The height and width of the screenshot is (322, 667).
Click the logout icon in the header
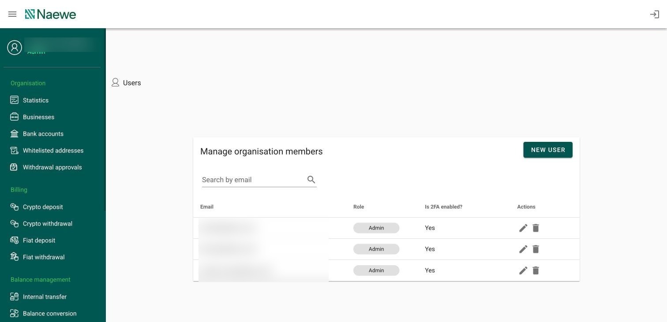655,14
